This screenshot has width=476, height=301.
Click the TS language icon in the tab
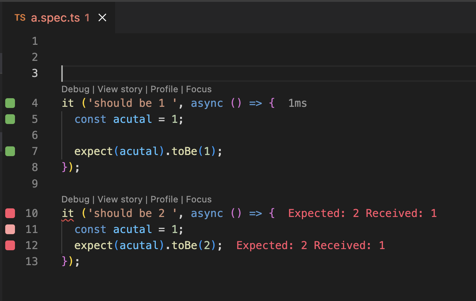tap(20, 17)
